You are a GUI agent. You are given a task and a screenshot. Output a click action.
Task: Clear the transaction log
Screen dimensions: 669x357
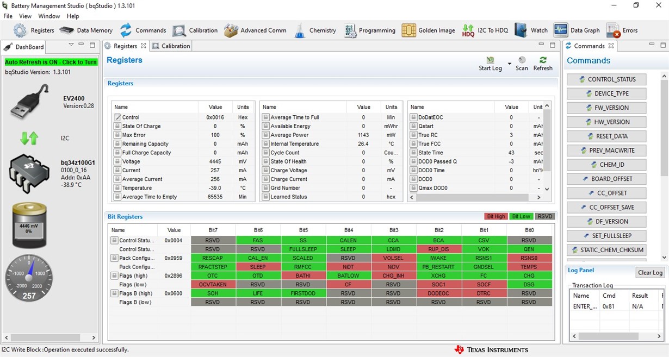point(650,273)
